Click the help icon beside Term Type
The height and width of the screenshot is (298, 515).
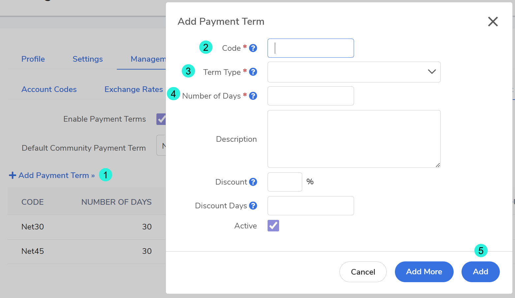point(253,72)
